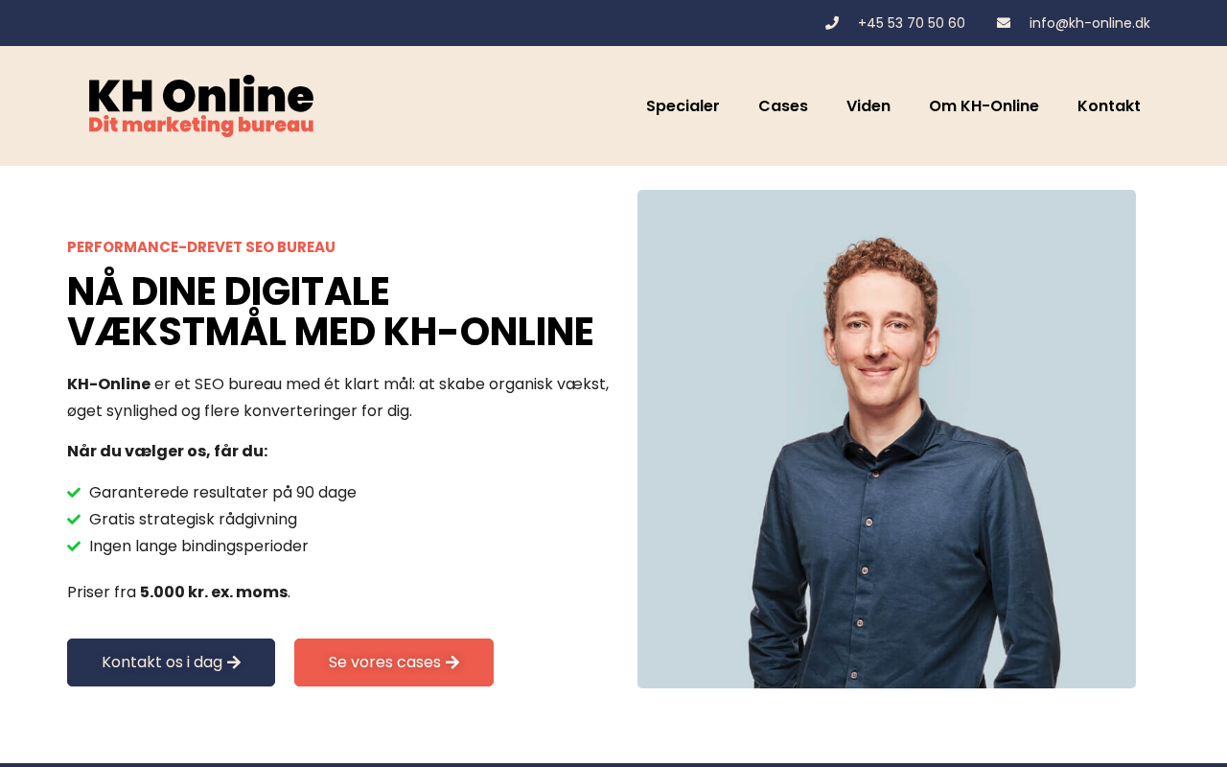Image resolution: width=1227 pixels, height=767 pixels.
Task: Click the bold KH-Online text in paragraph
Action: pos(108,384)
